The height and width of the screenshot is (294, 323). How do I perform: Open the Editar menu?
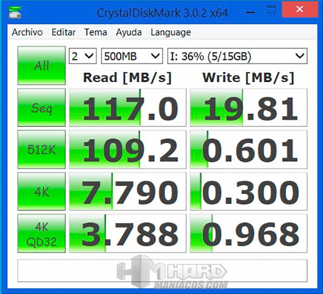pyautogui.click(x=64, y=32)
